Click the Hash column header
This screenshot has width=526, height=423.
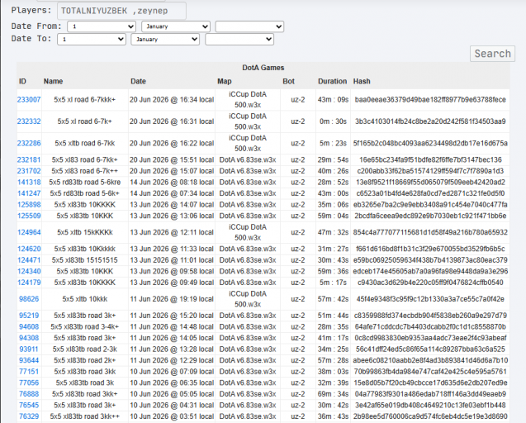[362, 81]
